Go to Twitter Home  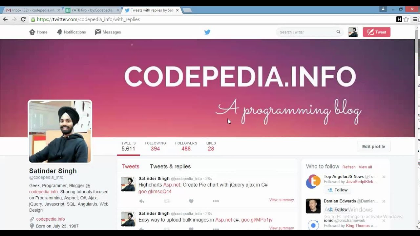point(38,32)
